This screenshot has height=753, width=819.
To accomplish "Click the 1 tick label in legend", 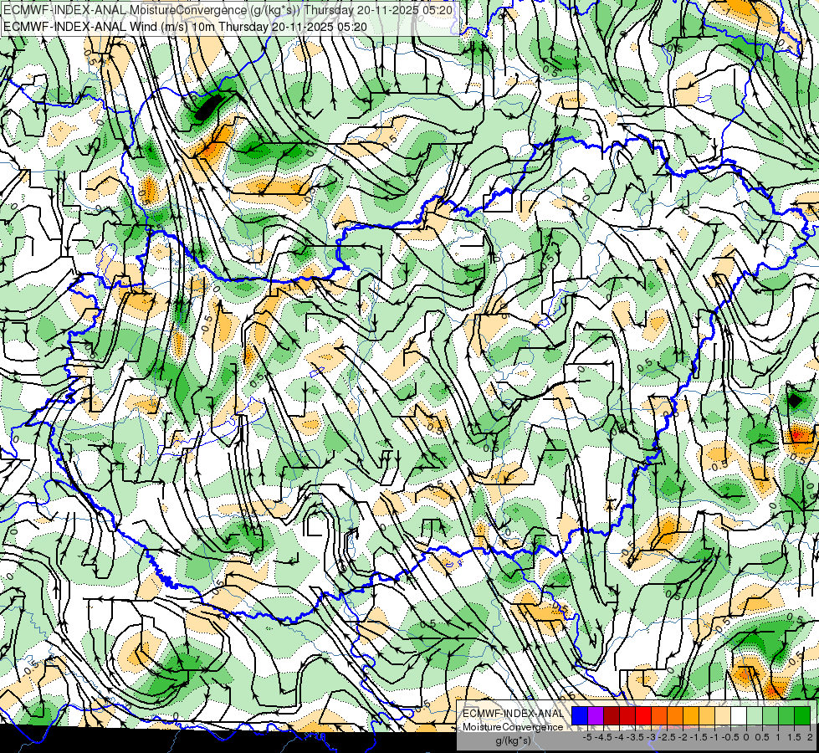I will pos(778,737).
